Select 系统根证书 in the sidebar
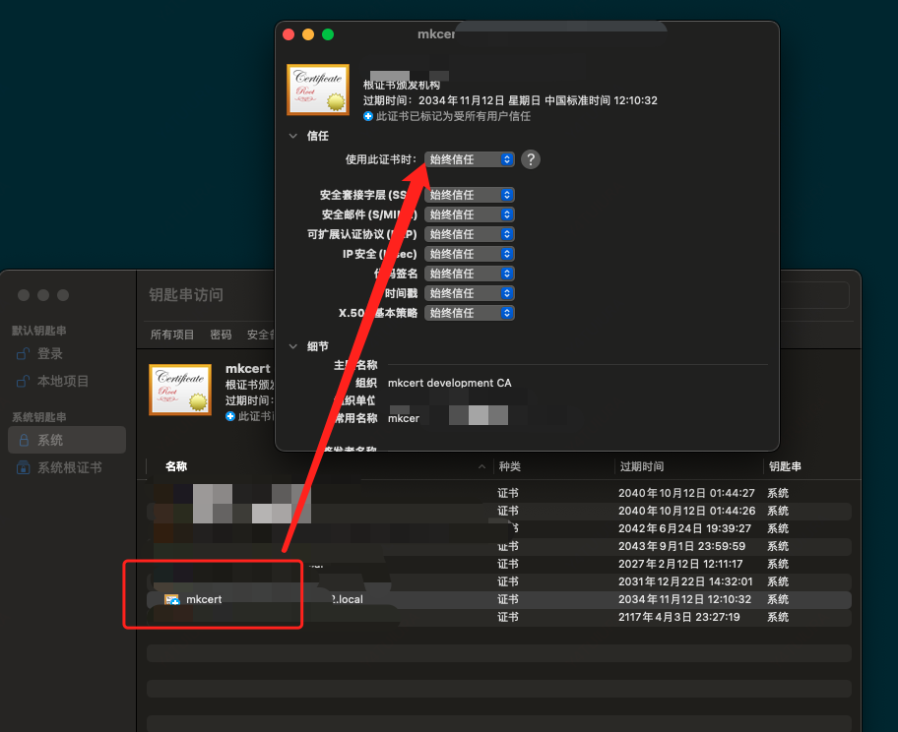Screen dimensions: 898x732 point(67,467)
